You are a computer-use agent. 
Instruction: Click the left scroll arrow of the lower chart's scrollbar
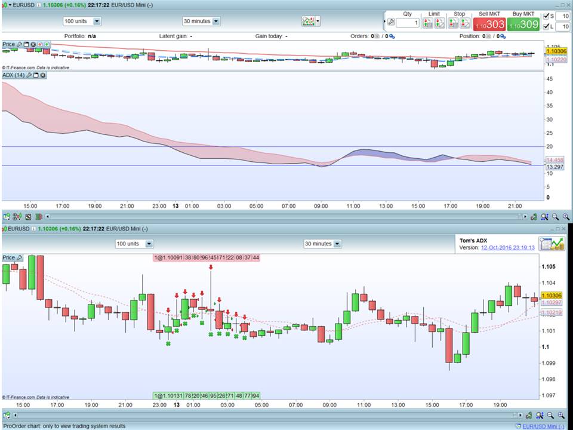pyautogui.click(x=16, y=416)
